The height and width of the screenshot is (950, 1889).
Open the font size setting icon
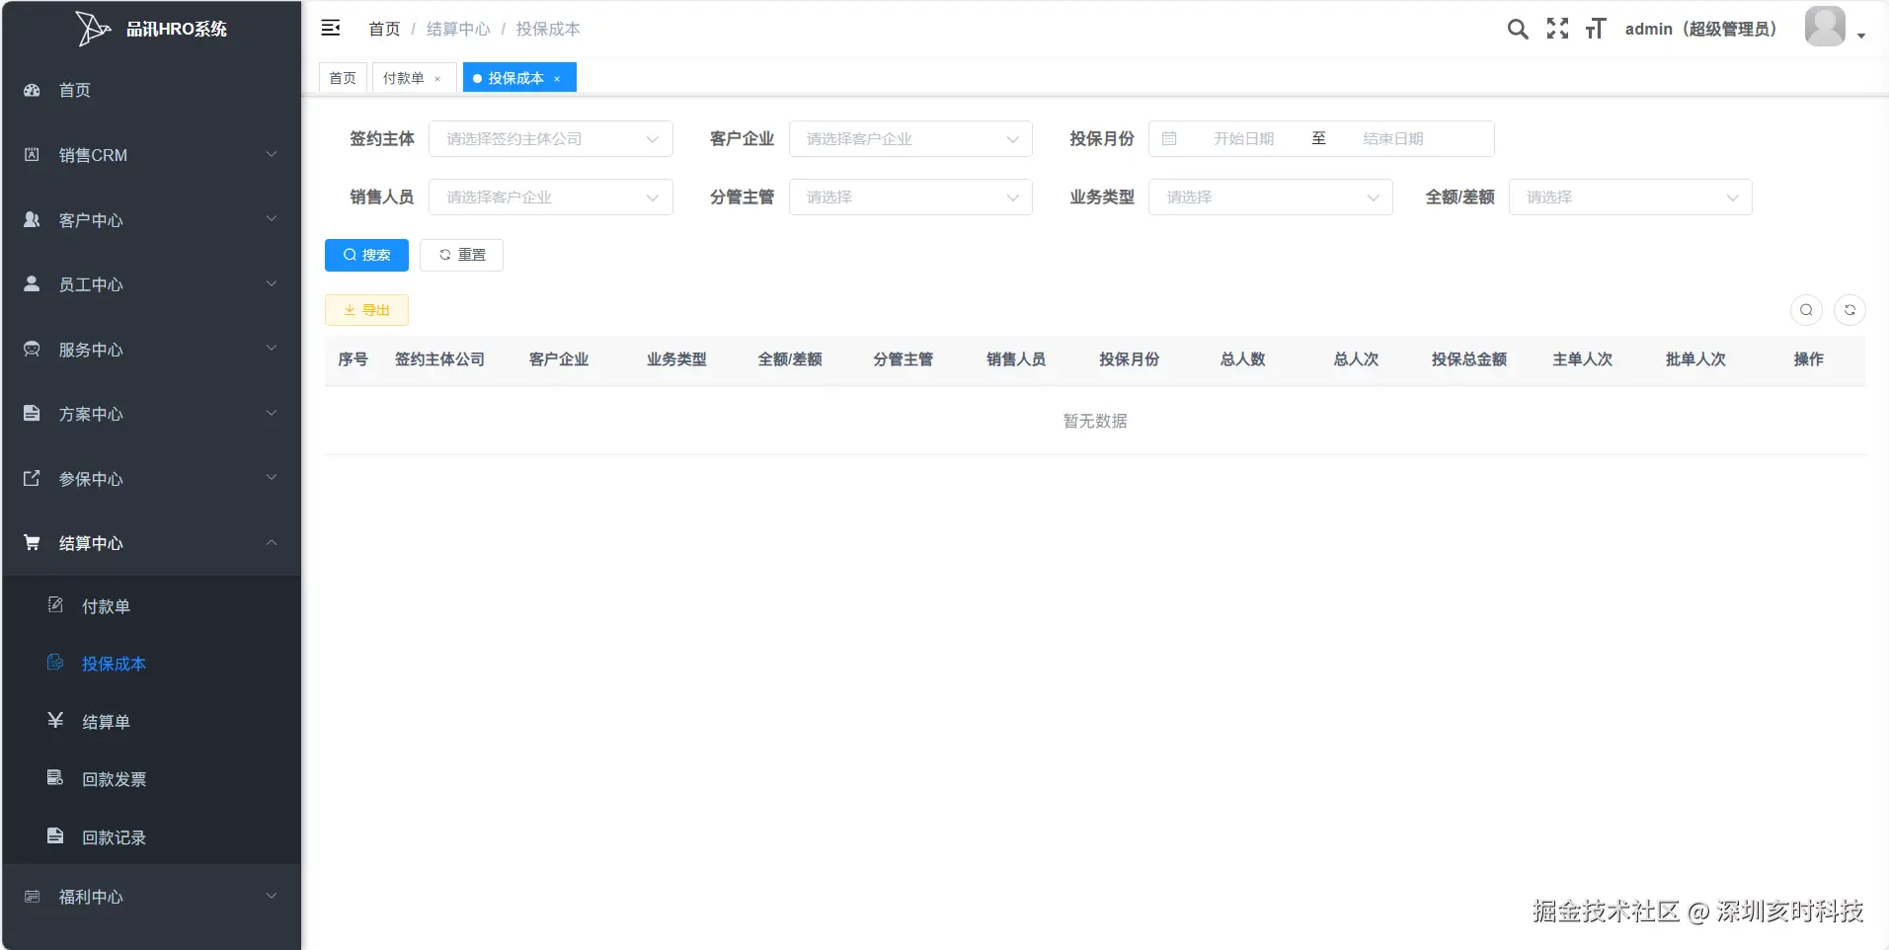[1596, 29]
